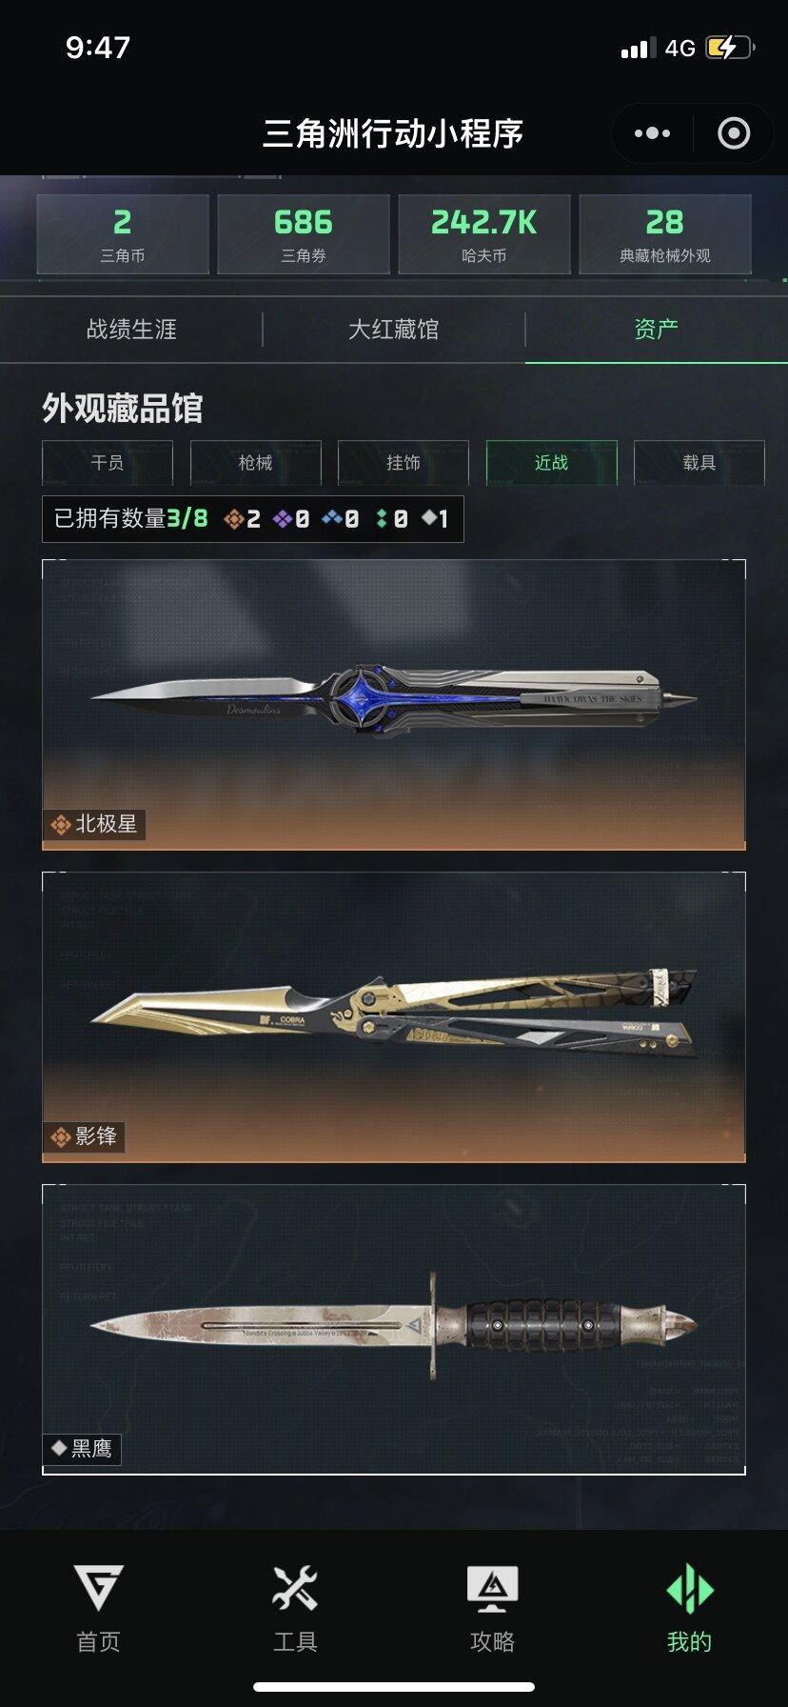Tap the orange rarity icon beside 影锋
Screen dimensions: 788x1707
tap(61, 1136)
